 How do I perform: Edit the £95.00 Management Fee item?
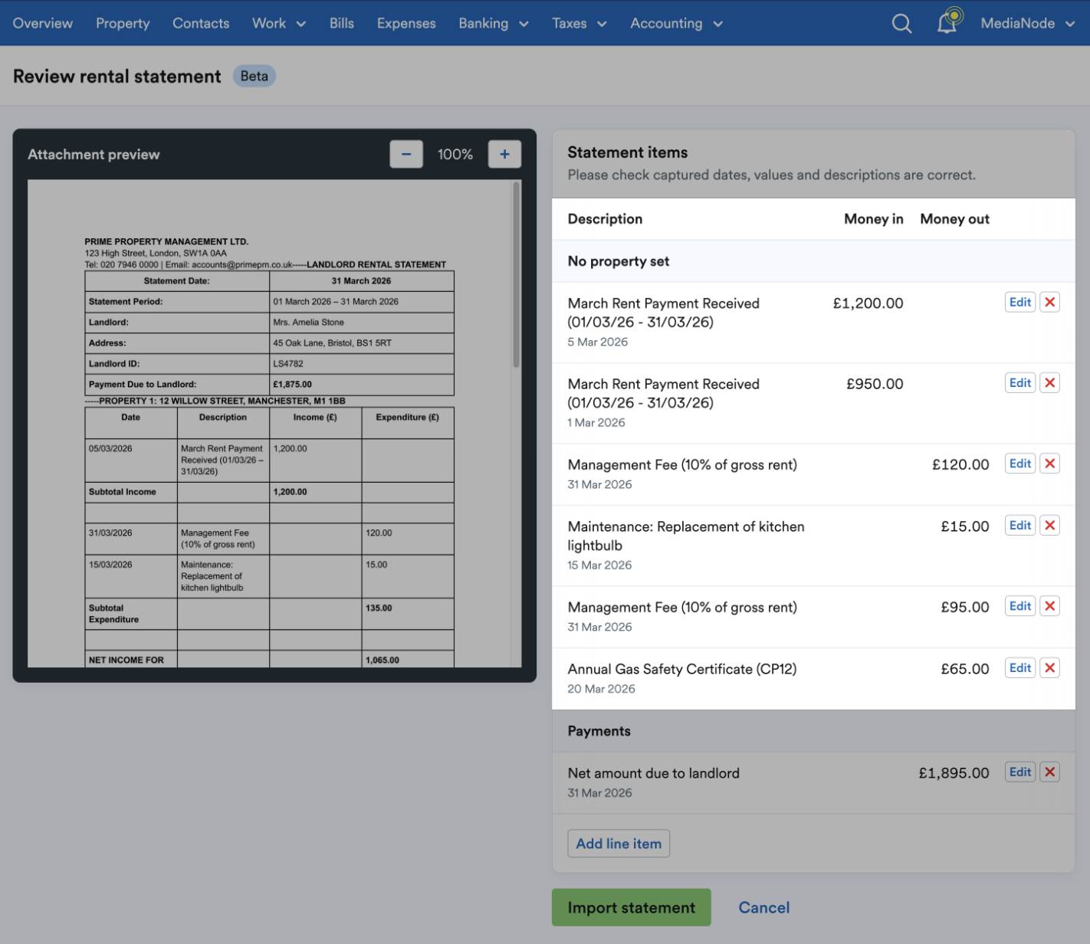[1020, 605]
